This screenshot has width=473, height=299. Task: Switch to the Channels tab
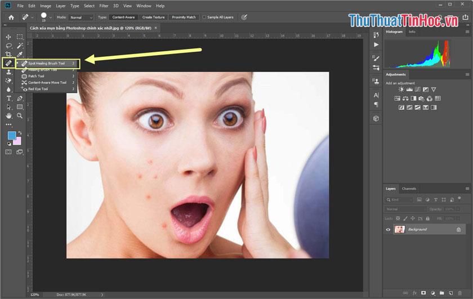click(x=409, y=189)
